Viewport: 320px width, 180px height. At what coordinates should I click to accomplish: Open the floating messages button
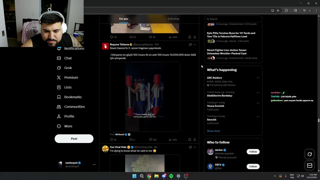point(309,165)
